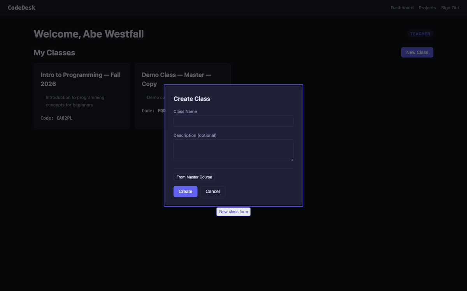467x291 pixels.
Task: Click inside the Description text area
Action: (x=233, y=150)
